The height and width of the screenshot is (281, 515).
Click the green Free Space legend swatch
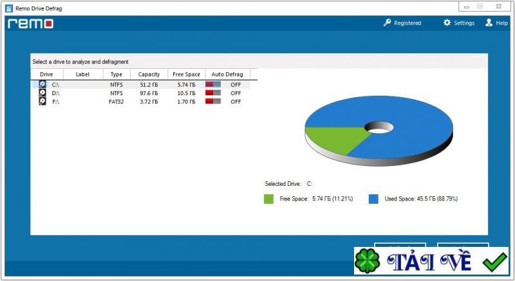268,199
